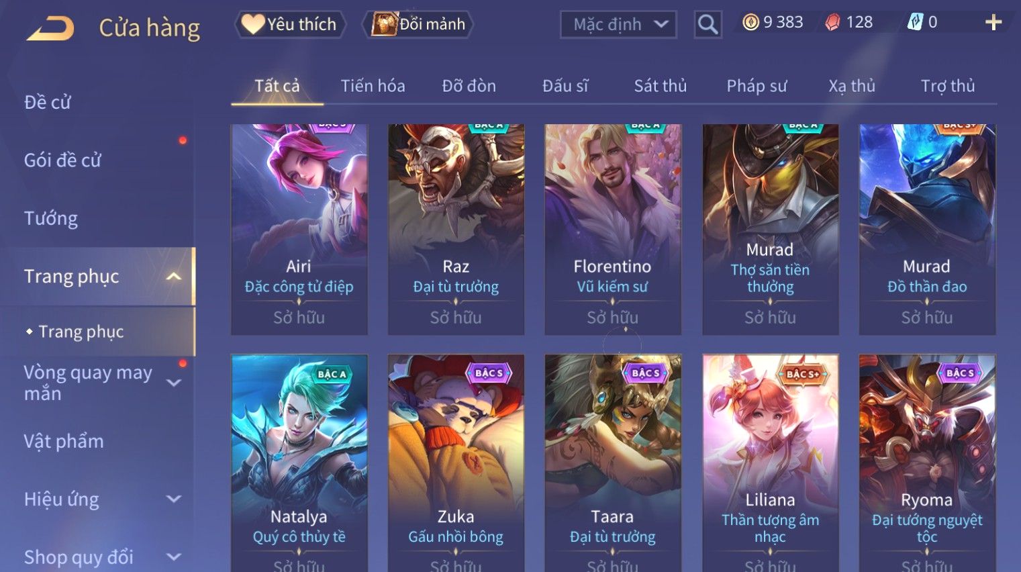The width and height of the screenshot is (1021, 572).
Task: Open Đổi mảnh shard exchange
Action: coord(418,24)
